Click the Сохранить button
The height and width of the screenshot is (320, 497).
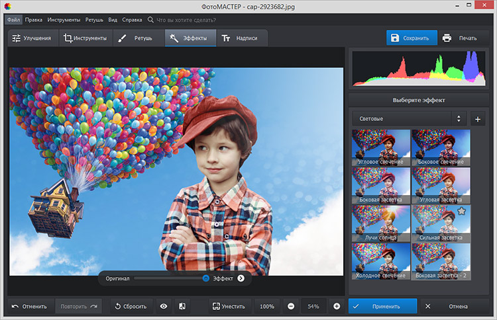[x=412, y=38]
